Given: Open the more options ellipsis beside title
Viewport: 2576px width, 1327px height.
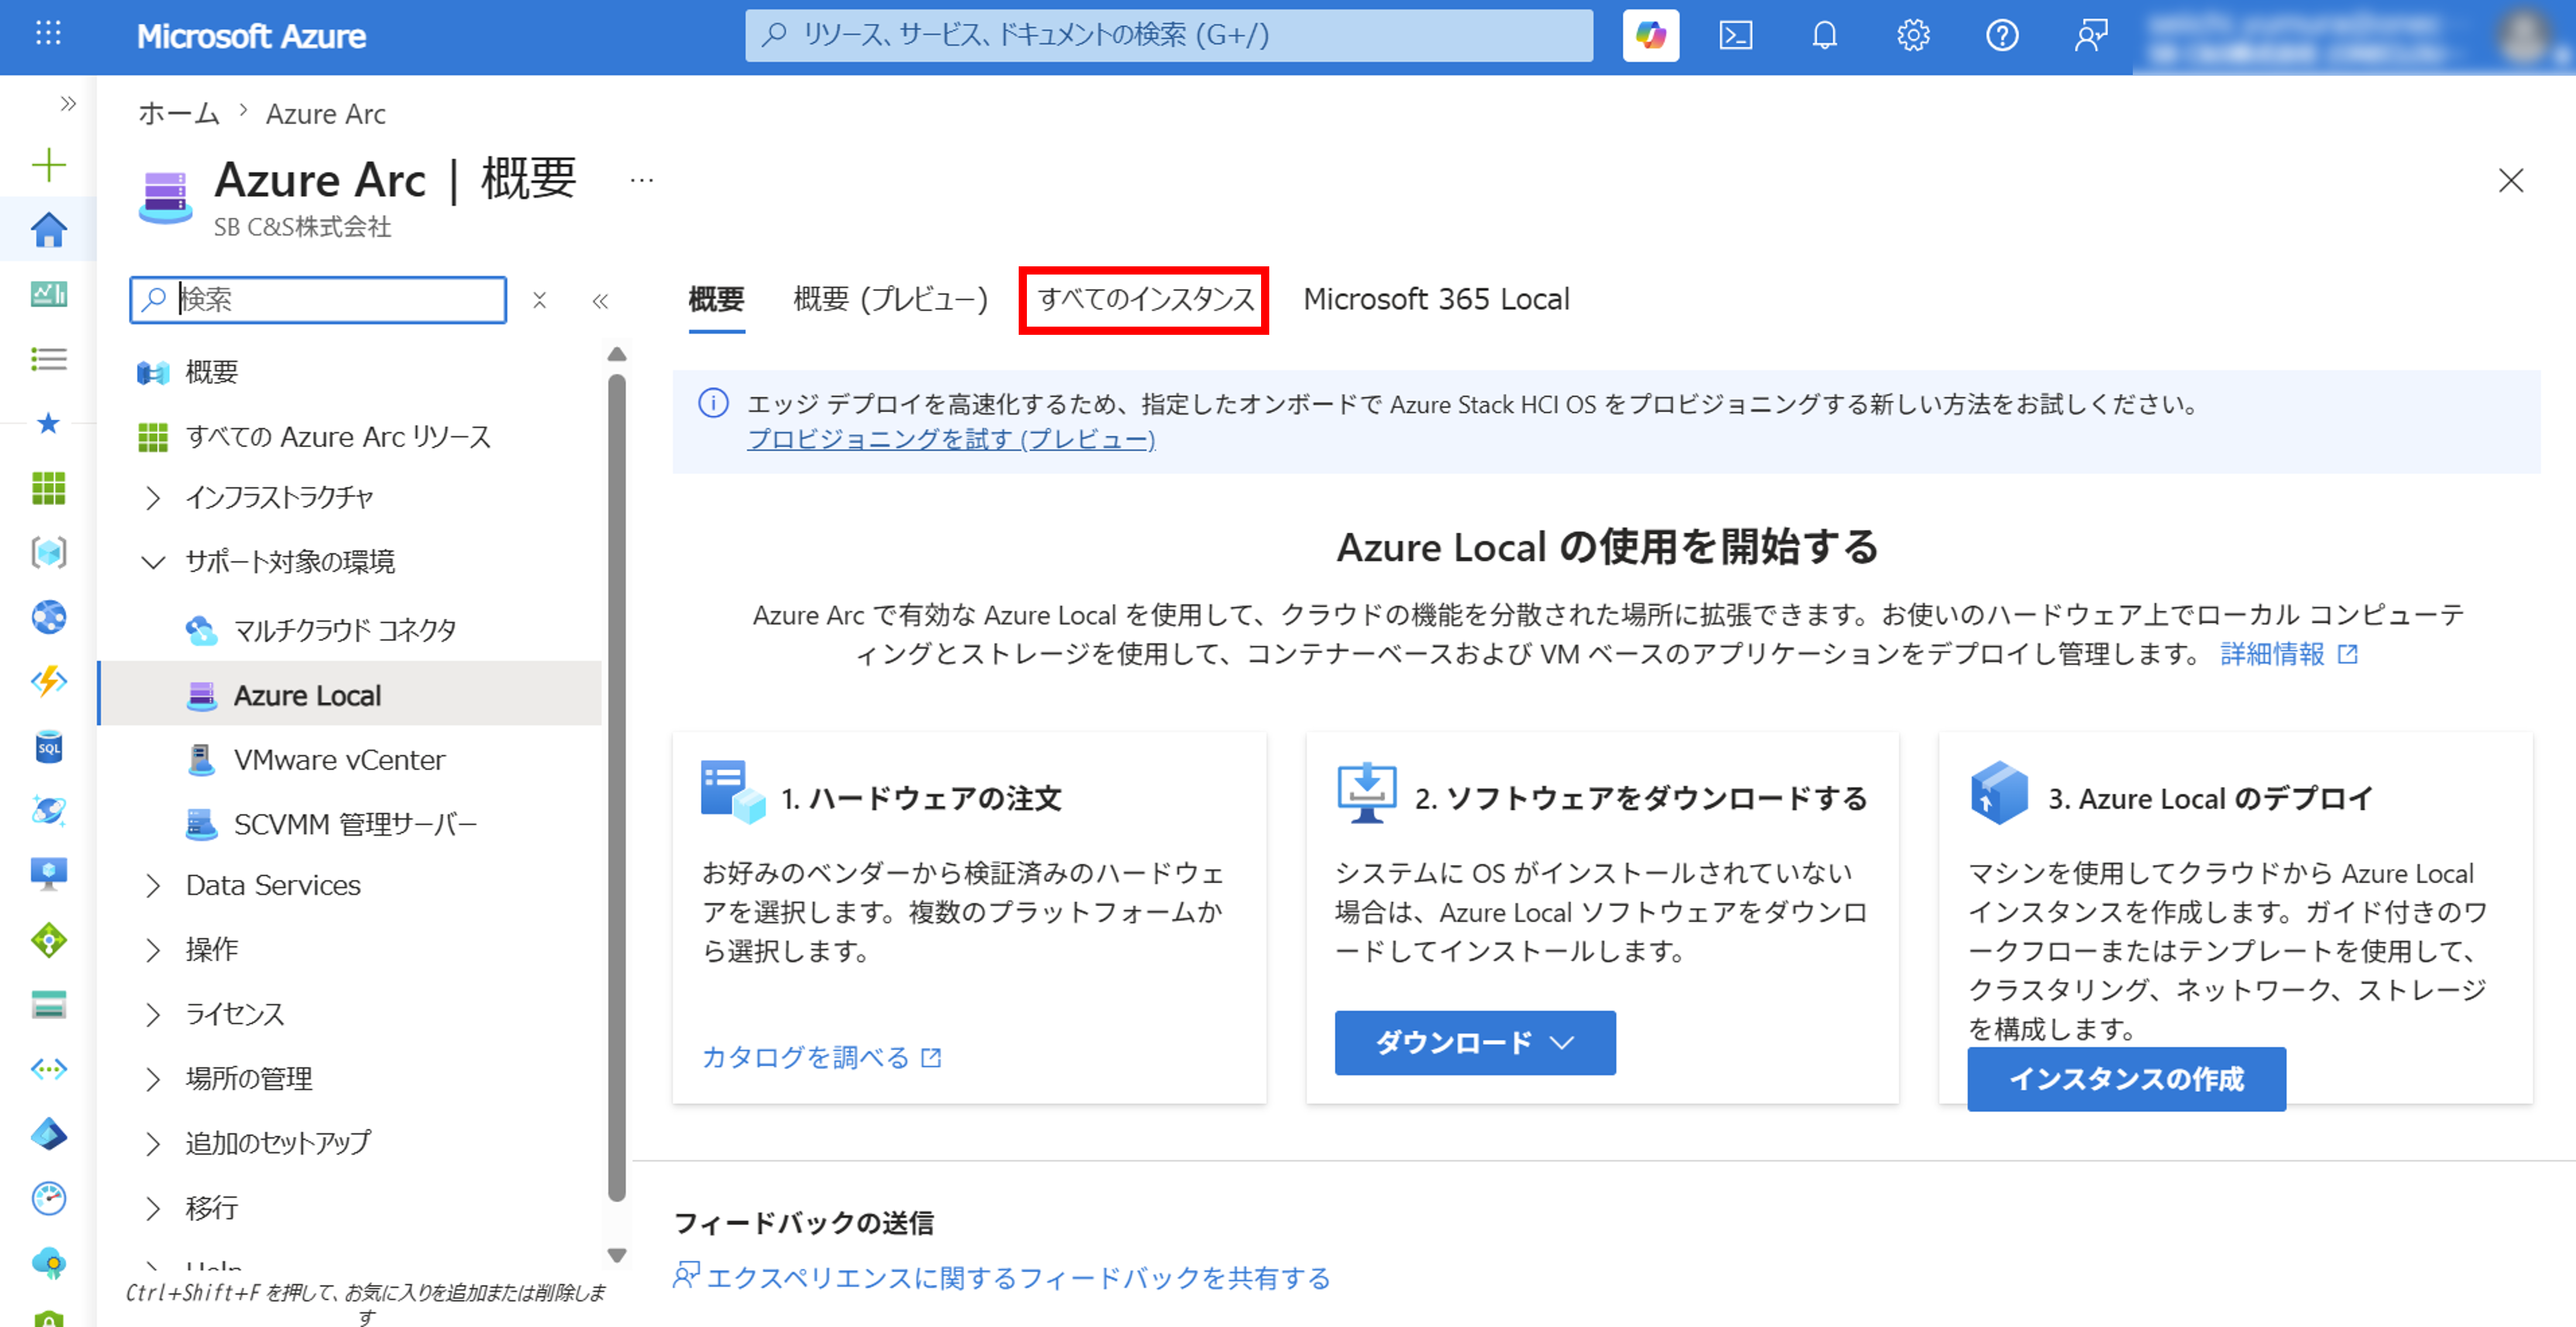Looking at the screenshot, I should (x=641, y=181).
